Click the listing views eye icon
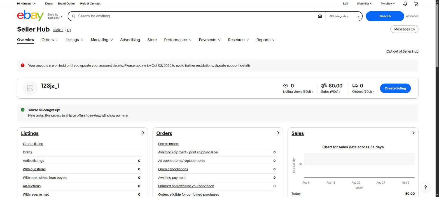439x197 pixels. tap(286, 86)
